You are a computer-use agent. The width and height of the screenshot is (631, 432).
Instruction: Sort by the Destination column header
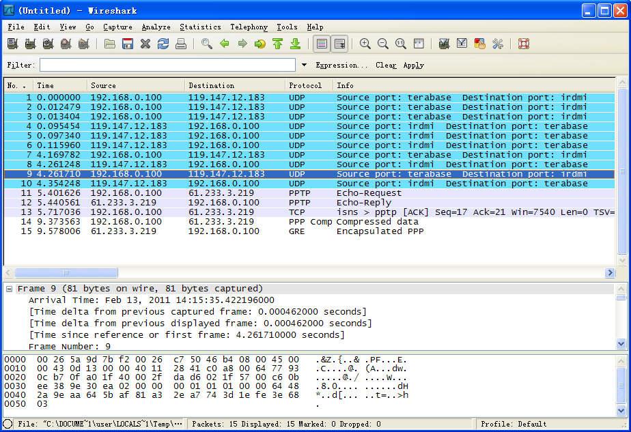pyautogui.click(x=235, y=85)
